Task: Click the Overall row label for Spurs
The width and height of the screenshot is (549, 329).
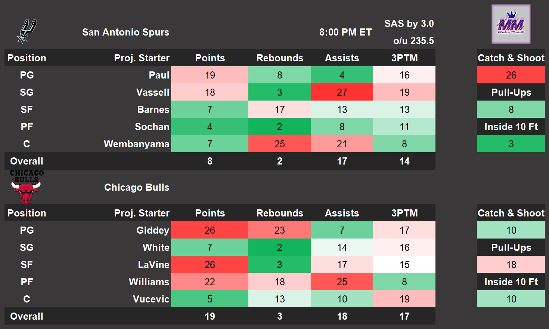Action: [x=27, y=161]
